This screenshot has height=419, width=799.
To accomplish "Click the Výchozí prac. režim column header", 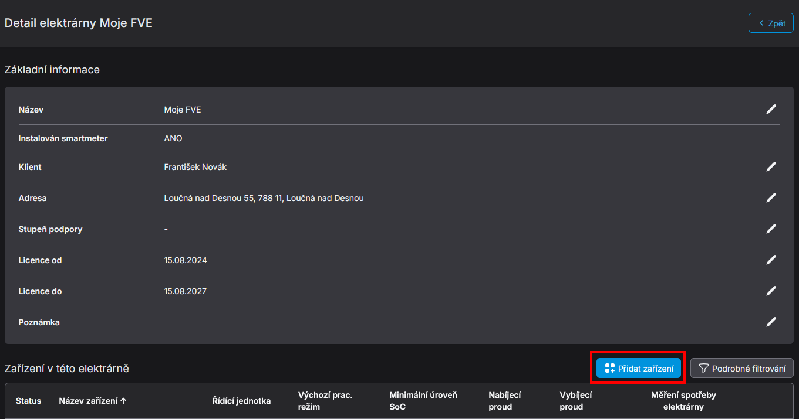I will click(325, 401).
